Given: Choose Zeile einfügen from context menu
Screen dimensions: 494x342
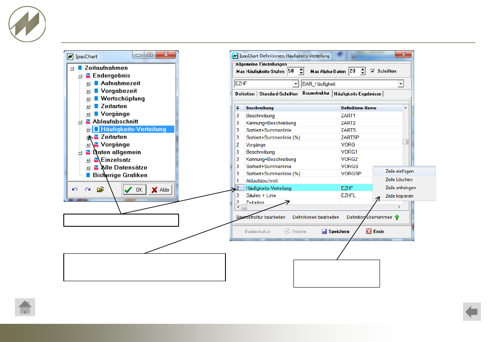Looking at the screenshot, I should 404,171.
